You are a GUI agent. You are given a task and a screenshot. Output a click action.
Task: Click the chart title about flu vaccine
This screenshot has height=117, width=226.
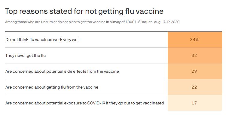pyautogui.click(x=84, y=11)
